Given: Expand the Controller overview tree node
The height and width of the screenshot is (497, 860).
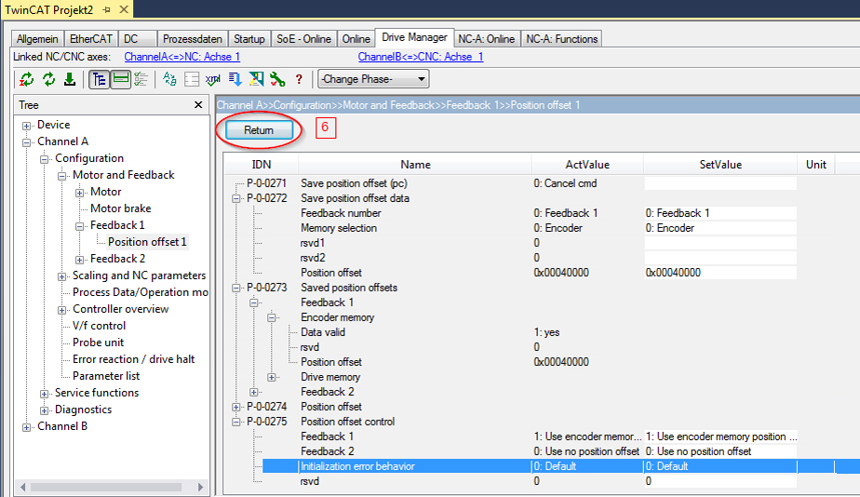Looking at the screenshot, I should pyautogui.click(x=62, y=311).
